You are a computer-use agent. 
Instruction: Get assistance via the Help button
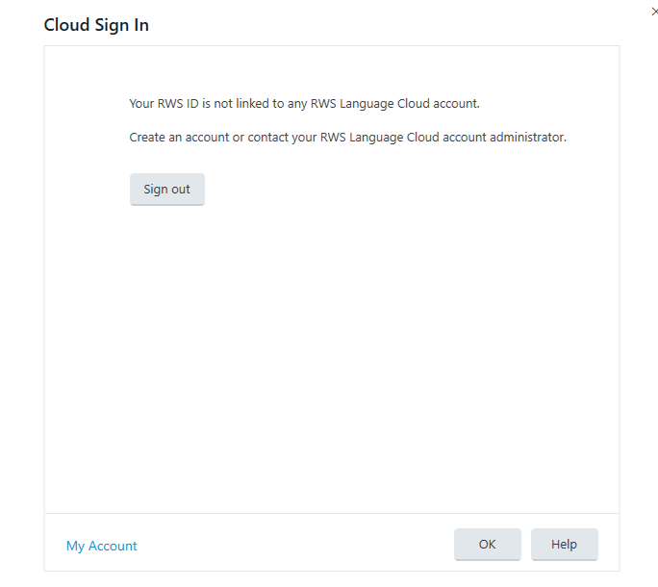[564, 544]
